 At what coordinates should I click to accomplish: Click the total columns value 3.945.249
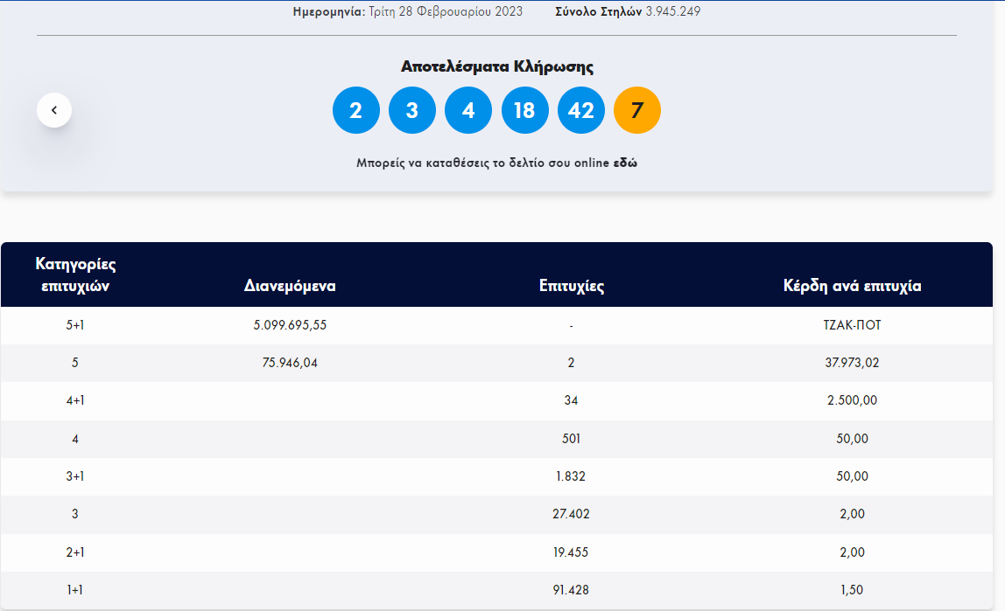(673, 11)
